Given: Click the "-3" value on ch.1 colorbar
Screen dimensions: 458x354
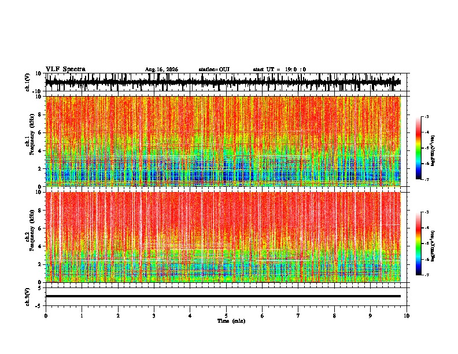Looking at the screenshot, I should click(x=426, y=117).
